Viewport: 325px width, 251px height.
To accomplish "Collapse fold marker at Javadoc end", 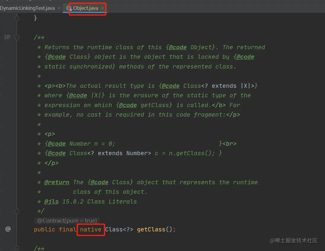I will click(17, 211).
